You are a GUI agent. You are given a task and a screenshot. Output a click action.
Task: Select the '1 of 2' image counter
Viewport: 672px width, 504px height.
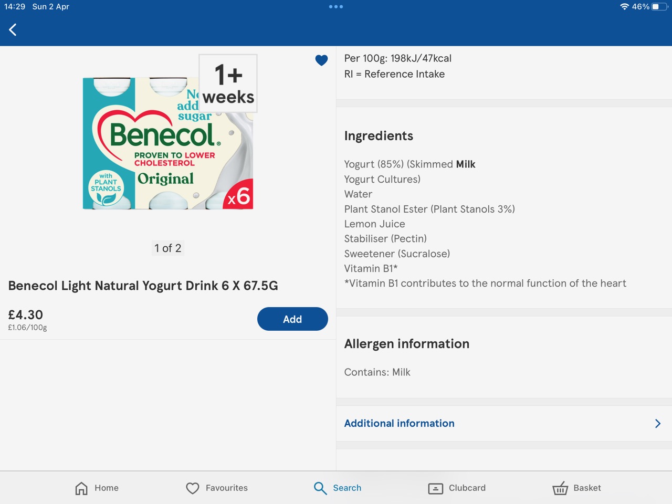click(168, 248)
